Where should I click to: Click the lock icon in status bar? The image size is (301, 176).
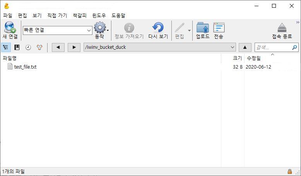(290, 171)
